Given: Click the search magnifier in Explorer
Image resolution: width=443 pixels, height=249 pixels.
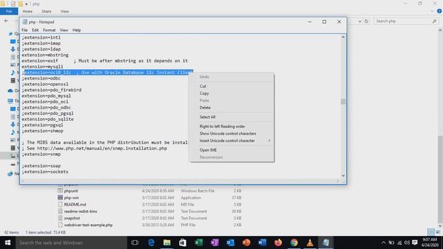Looking at the screenshot, I should (434, 21).
